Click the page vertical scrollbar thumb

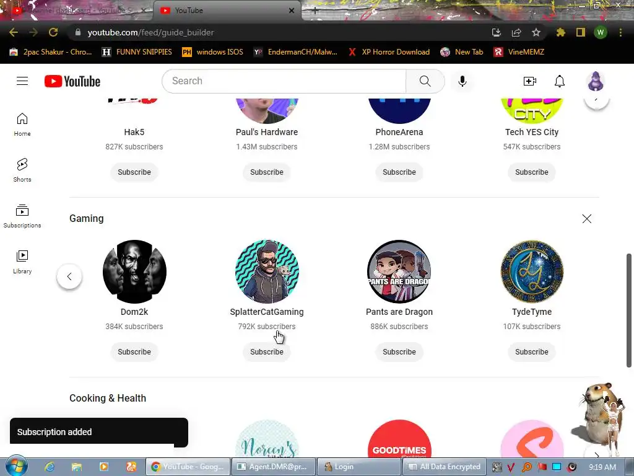tap(629, 311)
